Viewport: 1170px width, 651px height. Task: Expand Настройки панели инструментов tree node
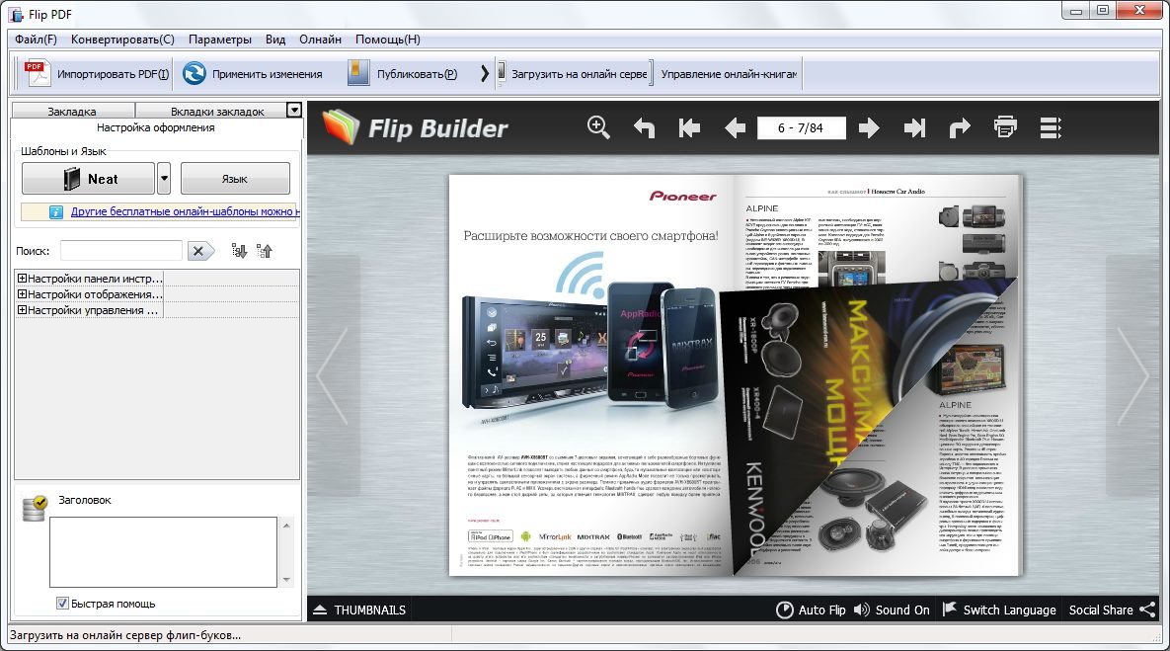click(22, 279)
